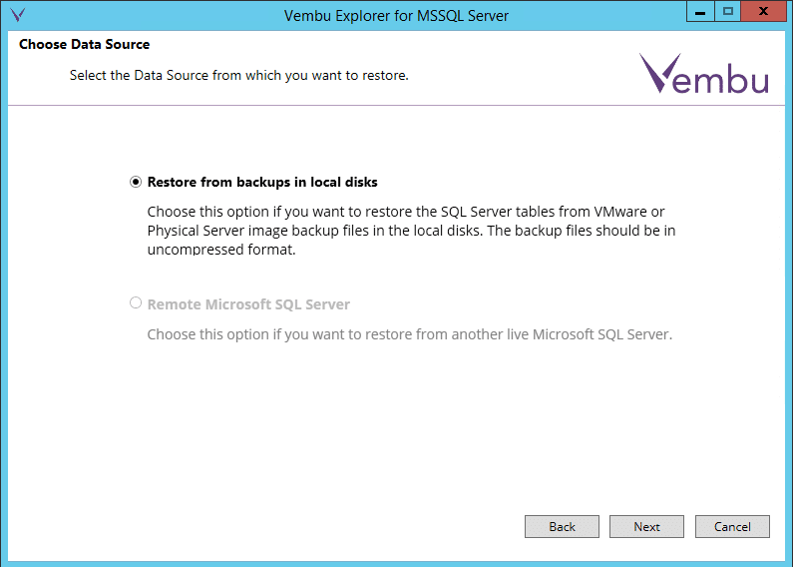Close the Vembu Explorer window
793x567 pixels.
763,11
